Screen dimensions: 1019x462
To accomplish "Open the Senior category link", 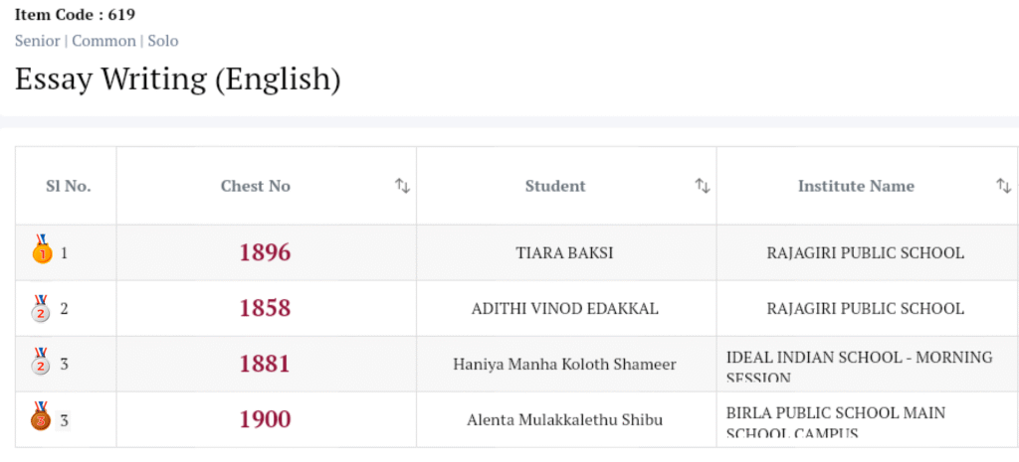I will pos(37,41).
